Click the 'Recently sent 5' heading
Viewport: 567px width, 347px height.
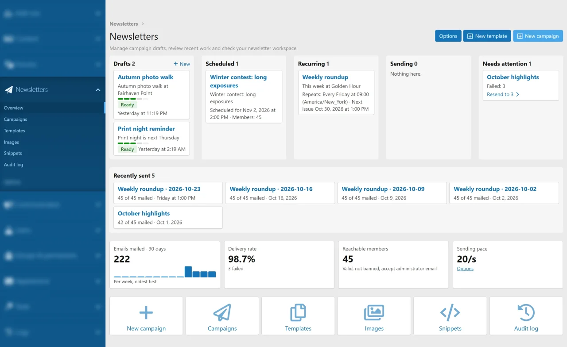[134, 176]
